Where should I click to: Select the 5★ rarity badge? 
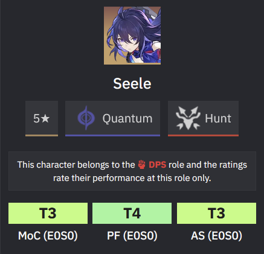[42, 118]
